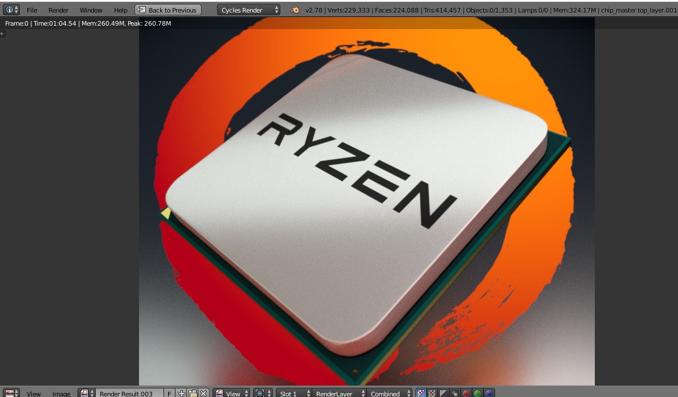678x397 pixels.
Task: Open the Image menu
Action: (61, 394)
